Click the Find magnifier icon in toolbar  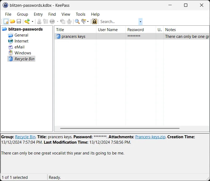tap(77, 22)
